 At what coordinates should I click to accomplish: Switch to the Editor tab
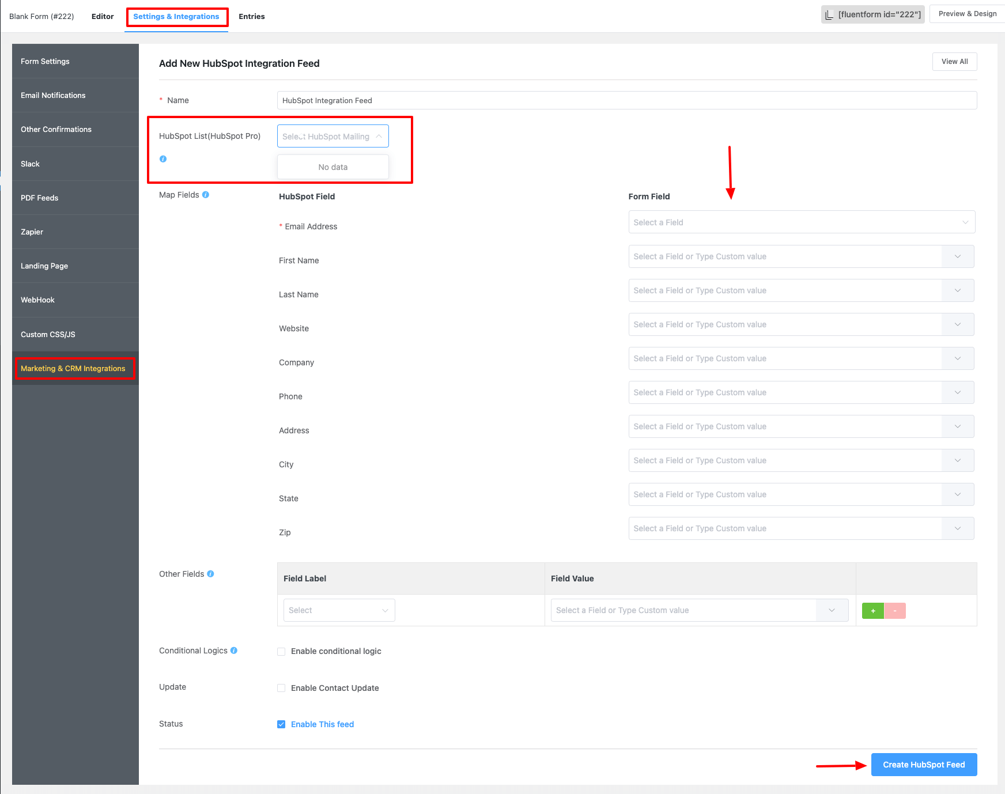coord(103,16)
